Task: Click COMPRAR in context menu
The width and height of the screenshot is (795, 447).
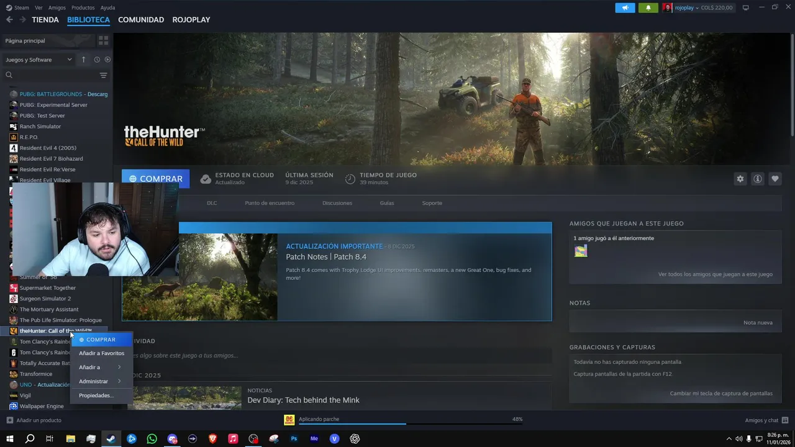Action: point(101,340)
